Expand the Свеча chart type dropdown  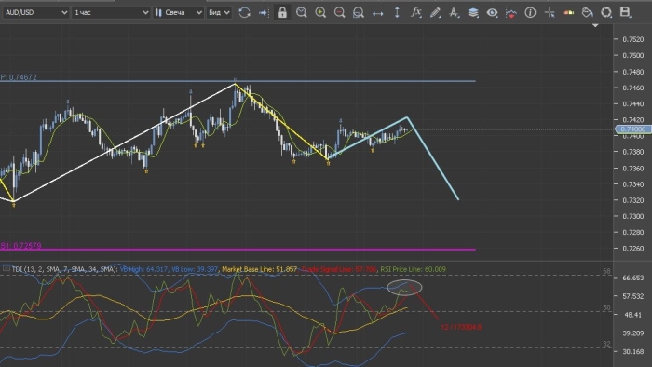tap(179, 12)
